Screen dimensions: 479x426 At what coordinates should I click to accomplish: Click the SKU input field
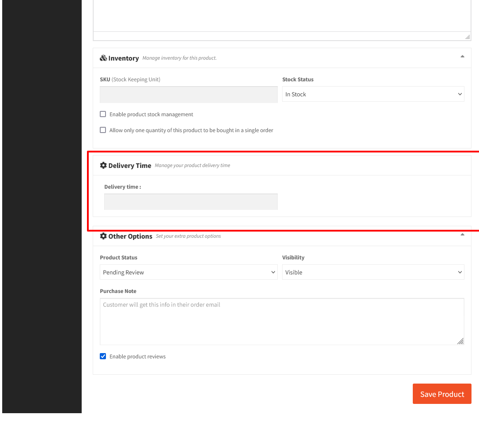(x=189, y=94)
